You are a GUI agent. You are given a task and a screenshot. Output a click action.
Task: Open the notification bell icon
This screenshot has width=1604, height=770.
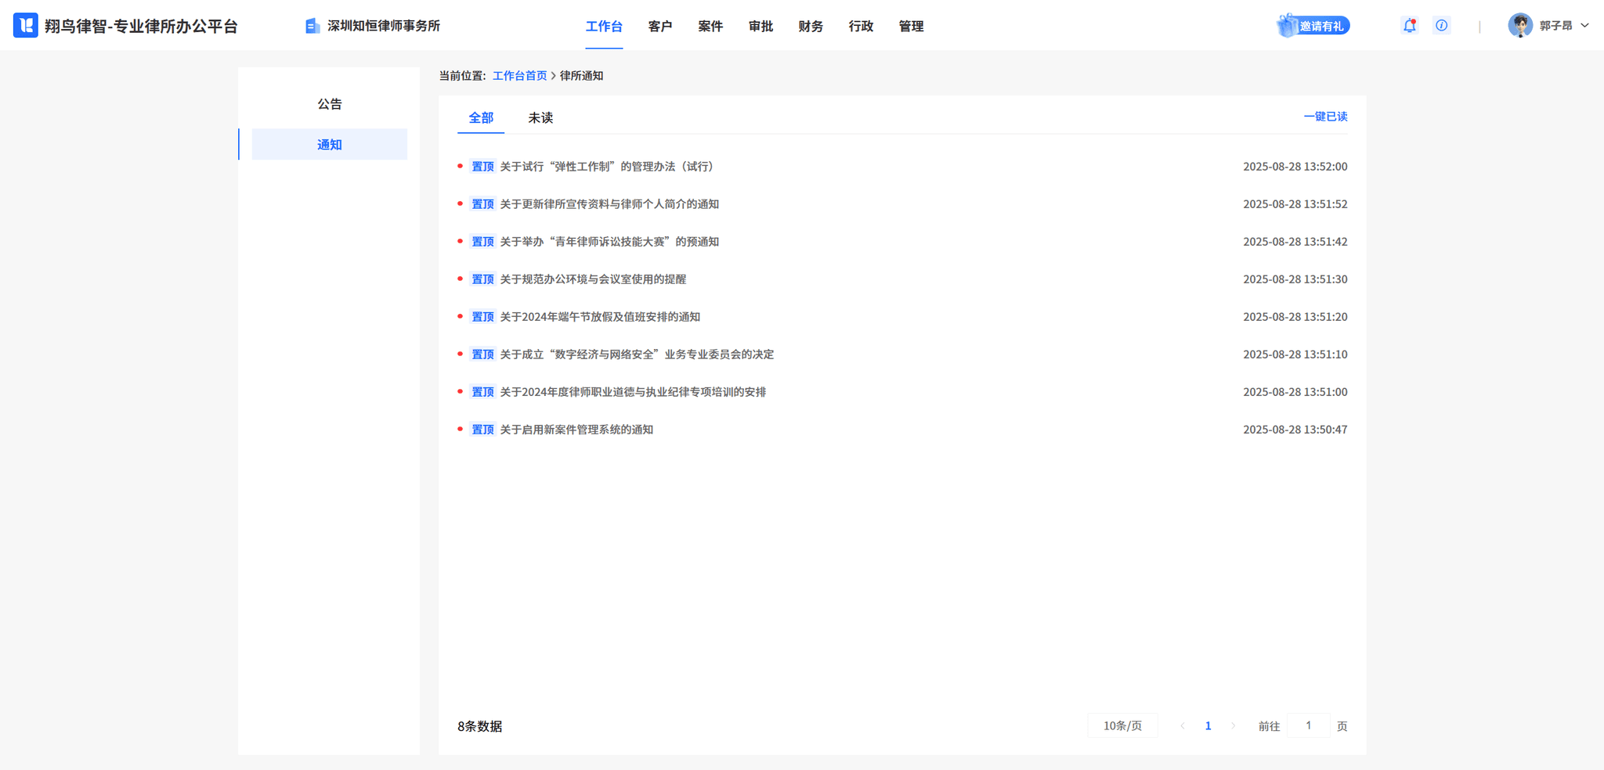pos(1409,26)
